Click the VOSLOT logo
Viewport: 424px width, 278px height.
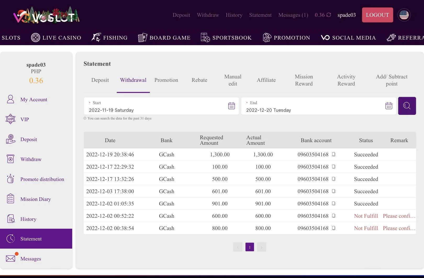tap(47, 15)
